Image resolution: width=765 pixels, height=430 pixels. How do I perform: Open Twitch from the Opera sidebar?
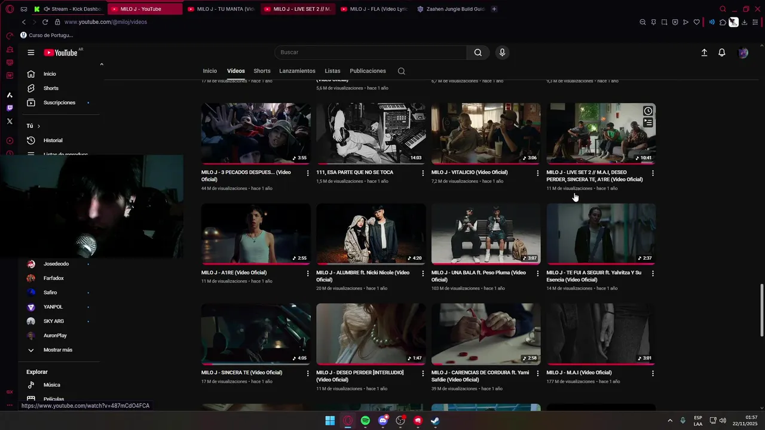pos(10,108)
